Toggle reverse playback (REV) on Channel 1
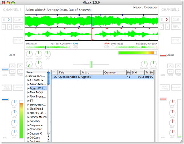Screen dimensions: 184x144 [x=18, y=27]
